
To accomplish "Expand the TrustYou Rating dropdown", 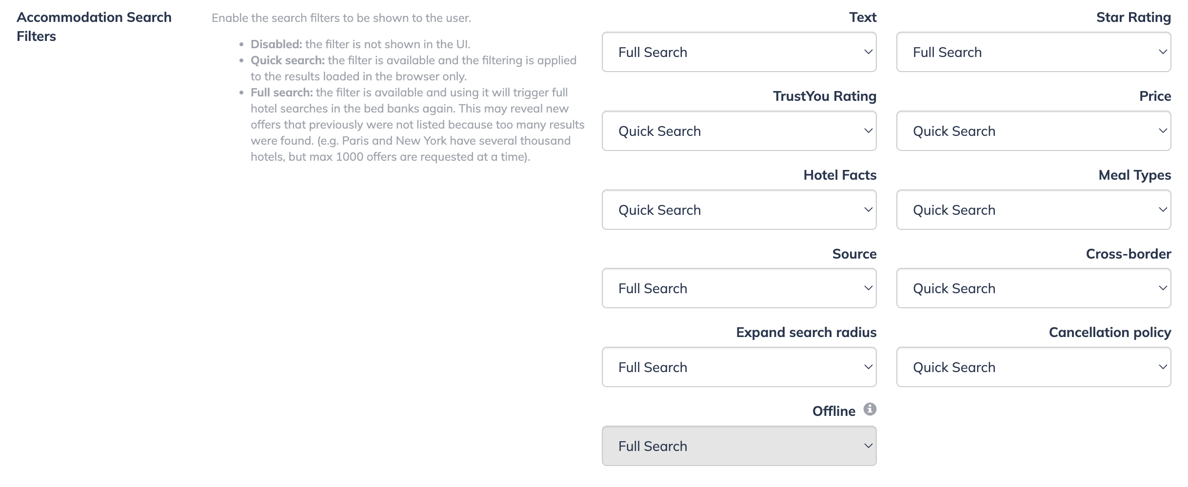I will coord(739,131).
